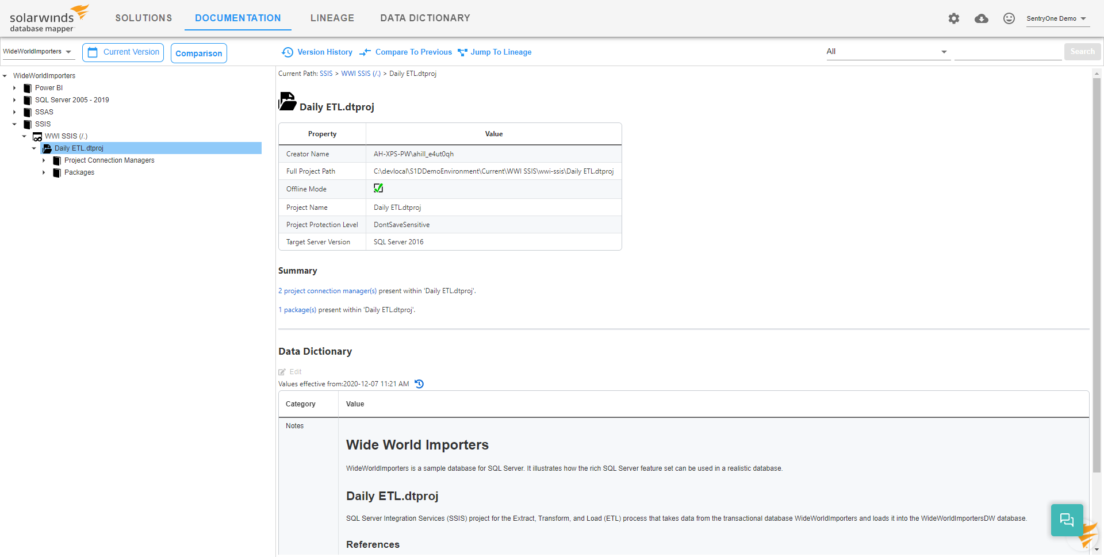The image size is (1104, 557).
Task: Click SSIS in the breadcrumb path
Action: point(326,74)
